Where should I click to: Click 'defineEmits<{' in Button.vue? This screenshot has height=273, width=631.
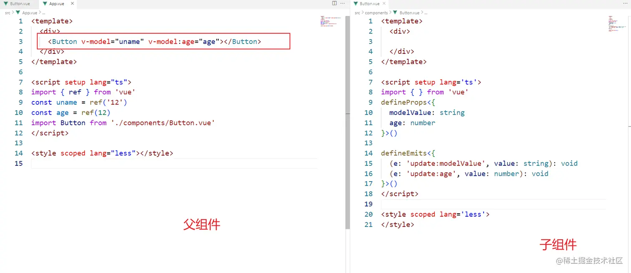408,153
